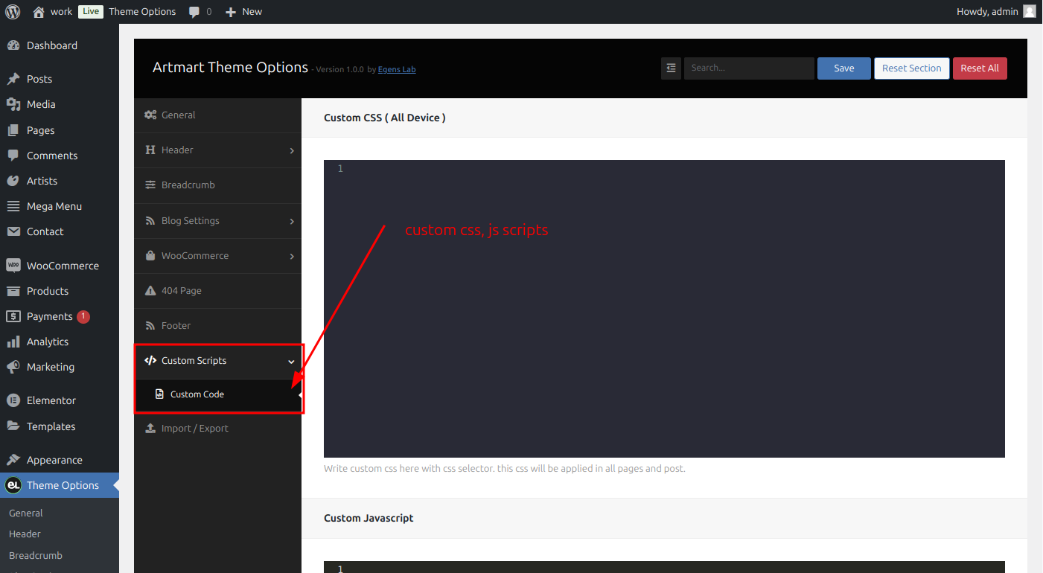Open Theme Options in admin bar
The image size is (1043, 573).
[x=142, y=12]
